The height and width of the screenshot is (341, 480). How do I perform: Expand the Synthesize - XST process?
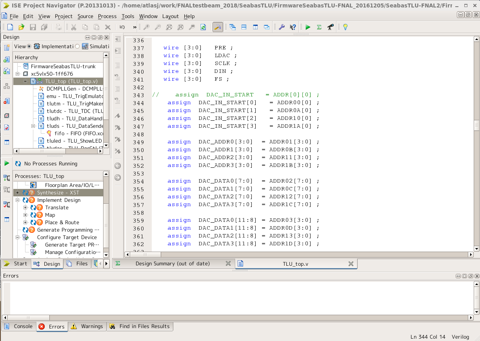click(18, 193)
